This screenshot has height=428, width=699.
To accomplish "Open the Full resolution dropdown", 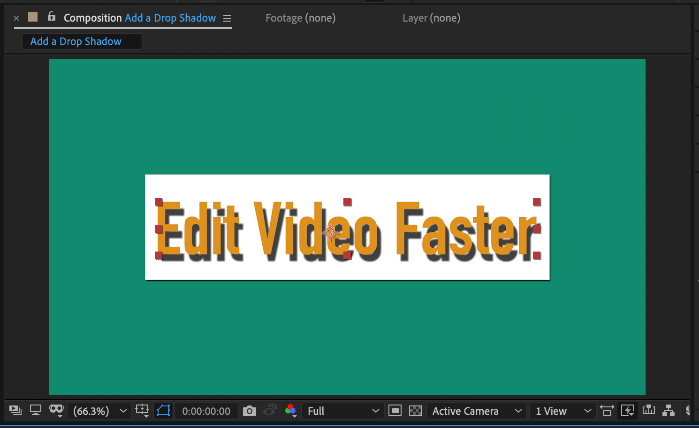I will point(342,411).
